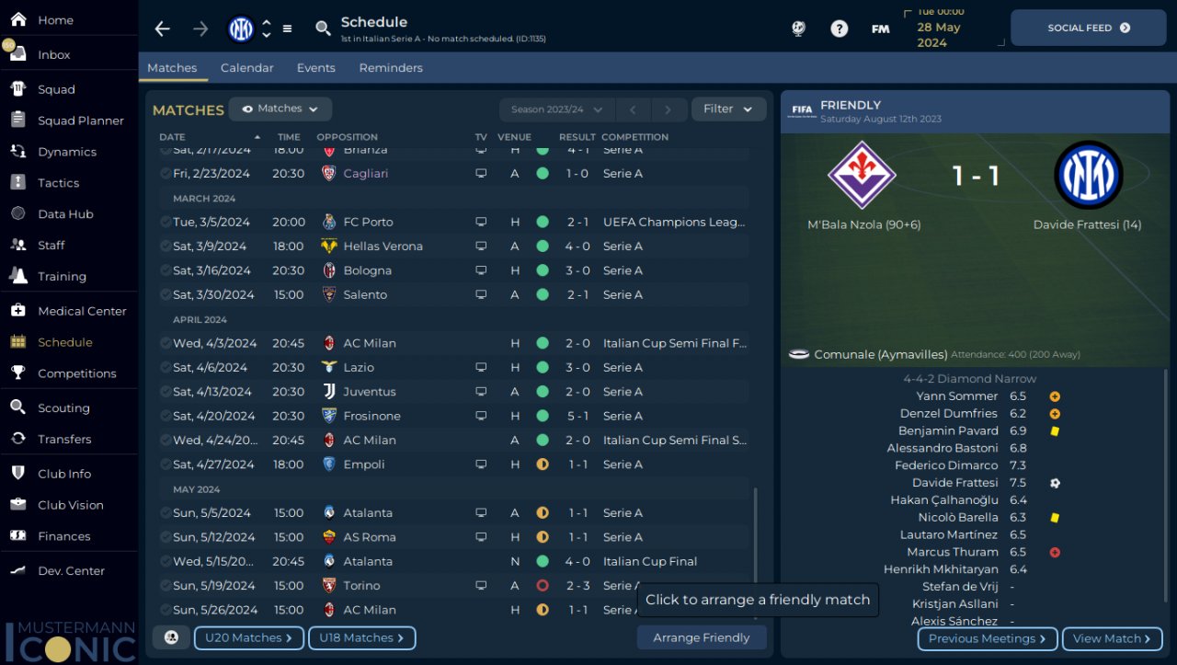
Task: Click the Inter Milan club badge in header
Action: coord(241,29)
